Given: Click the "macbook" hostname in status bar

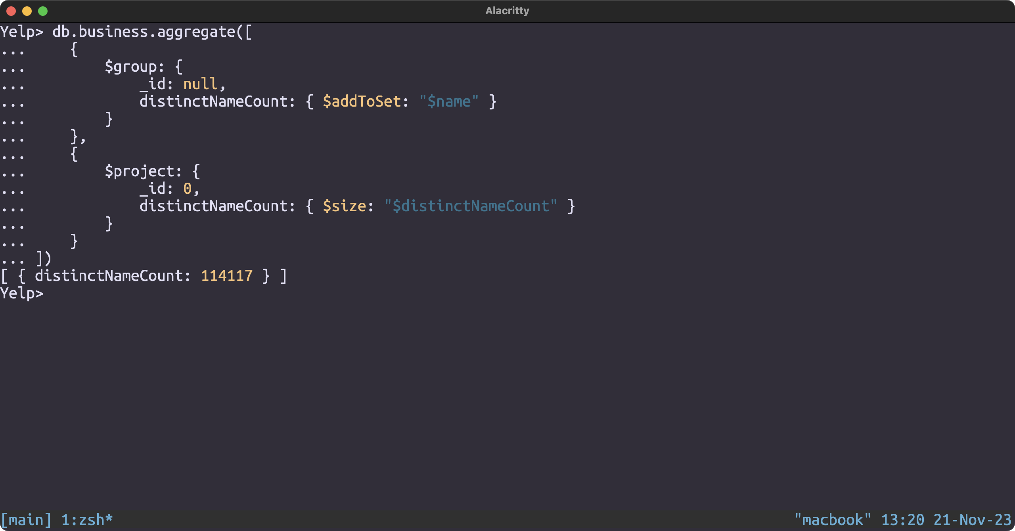Looking at the screenshot, I should [832, 520].
